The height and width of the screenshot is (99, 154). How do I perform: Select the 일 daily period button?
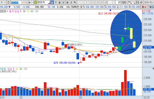click(52, 2)
